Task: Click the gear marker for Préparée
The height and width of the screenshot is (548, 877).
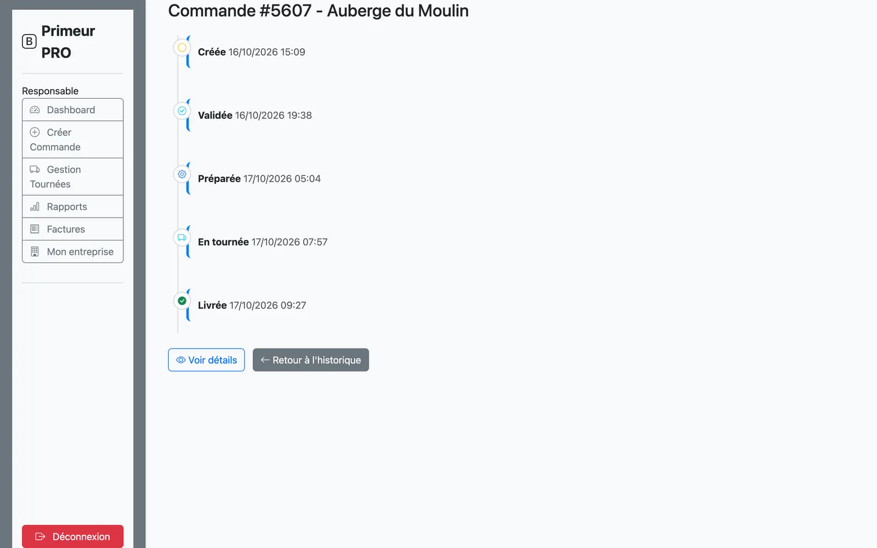Action: tap(182, 174)
